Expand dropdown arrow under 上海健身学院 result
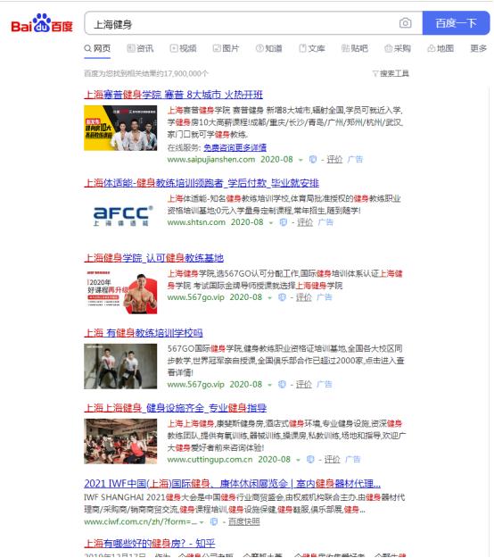The image size is (494, 558). [x=270, y=298]
